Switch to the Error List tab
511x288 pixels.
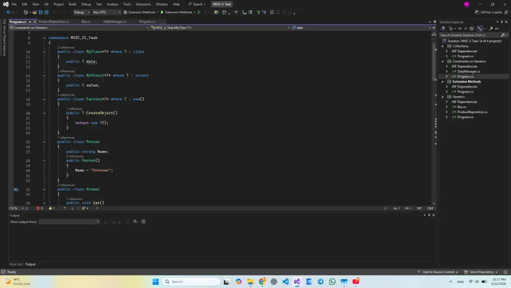pos(16,264)
